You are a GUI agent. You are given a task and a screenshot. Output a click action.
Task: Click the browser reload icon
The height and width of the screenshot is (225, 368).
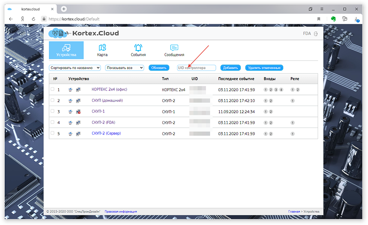33,19
